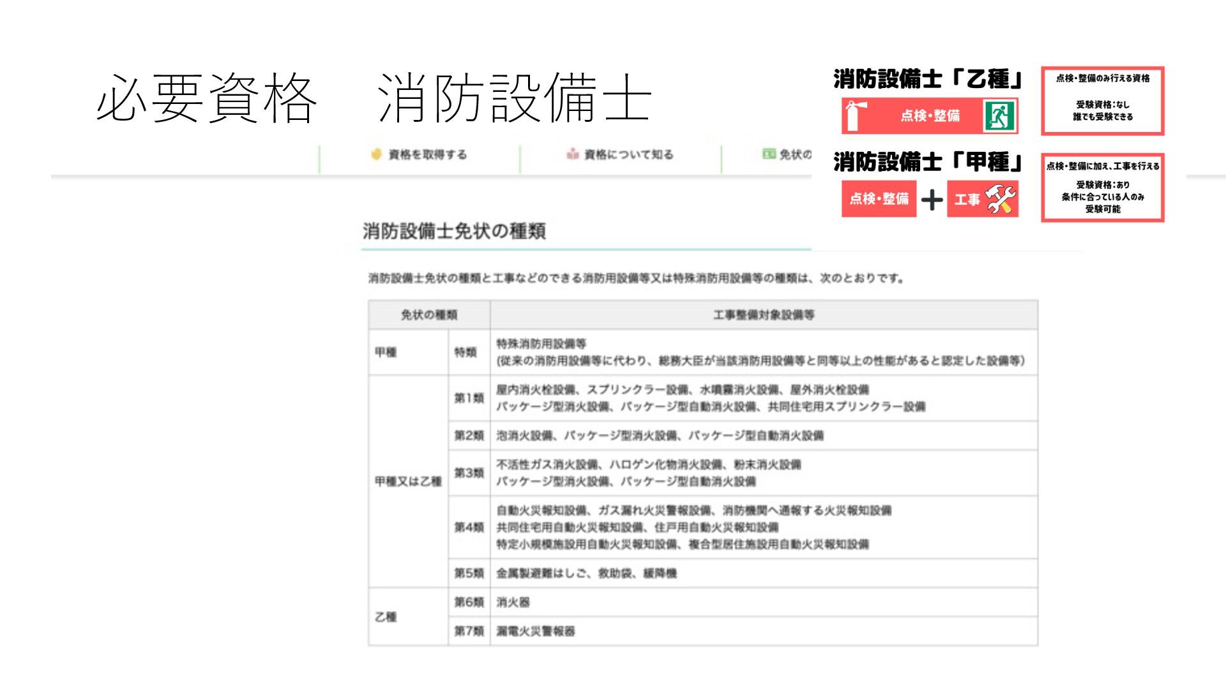Click the yellow icon beside 資格を取得する
This screenshot has height=689, width=1226.
[376, 154]
